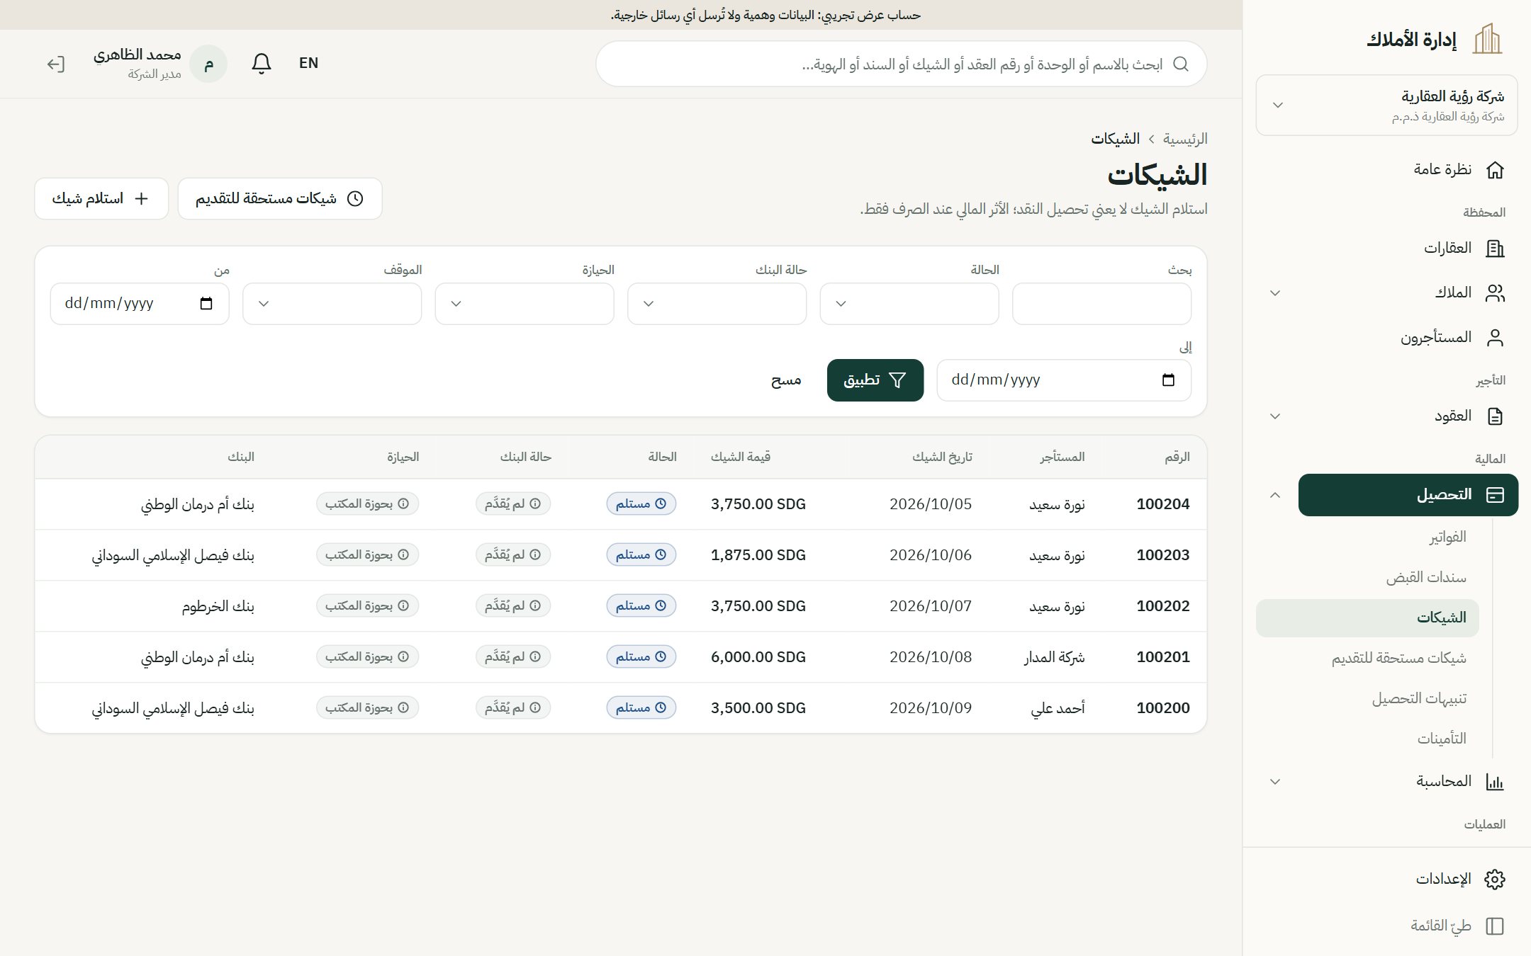Collapse the التحصيل section chevron
The height and width of the screenshot is (956, 1531).
tap(1275, 495)
